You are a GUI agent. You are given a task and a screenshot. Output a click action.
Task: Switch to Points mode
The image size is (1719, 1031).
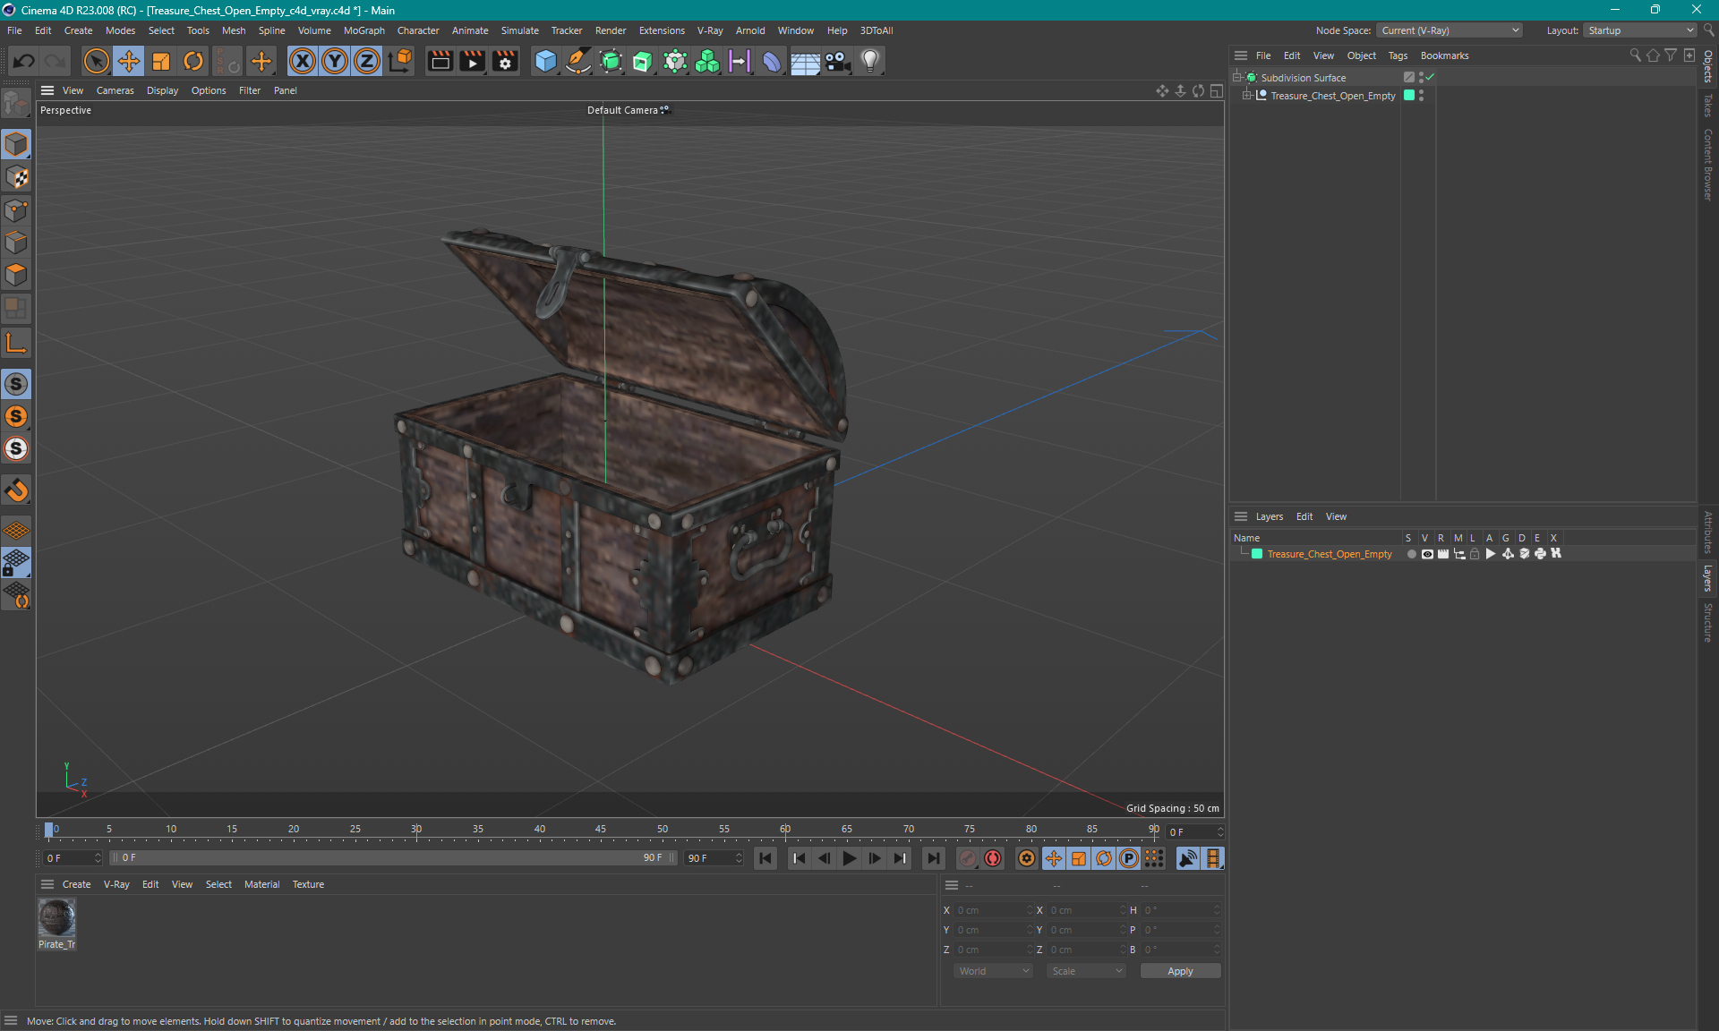coord(16,210)
